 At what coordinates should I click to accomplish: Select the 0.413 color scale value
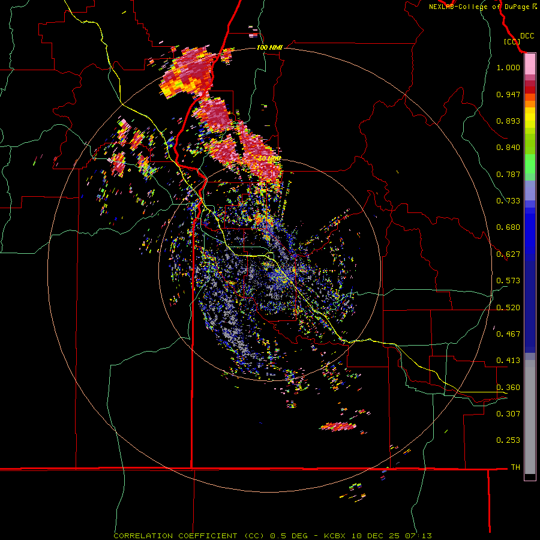click(508, 361)
